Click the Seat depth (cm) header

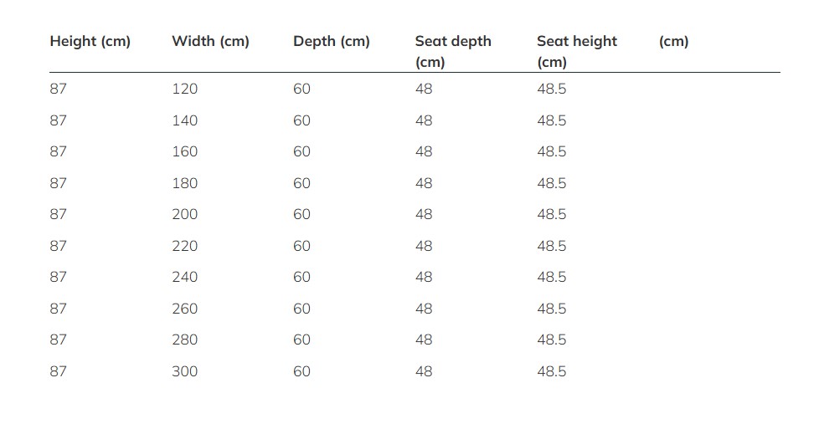(x=453, y=52)
